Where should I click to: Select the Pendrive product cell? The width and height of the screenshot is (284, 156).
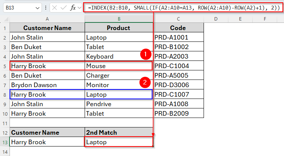pyautogui.click(x=119, y=104)
